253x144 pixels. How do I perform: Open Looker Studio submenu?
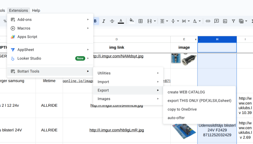[x=50, y=58]
